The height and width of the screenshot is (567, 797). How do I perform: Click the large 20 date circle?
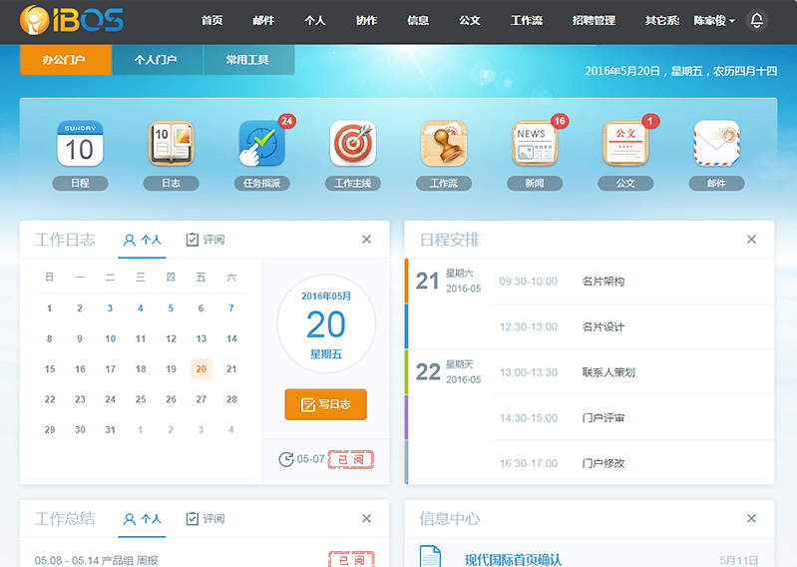coord(326,323)
